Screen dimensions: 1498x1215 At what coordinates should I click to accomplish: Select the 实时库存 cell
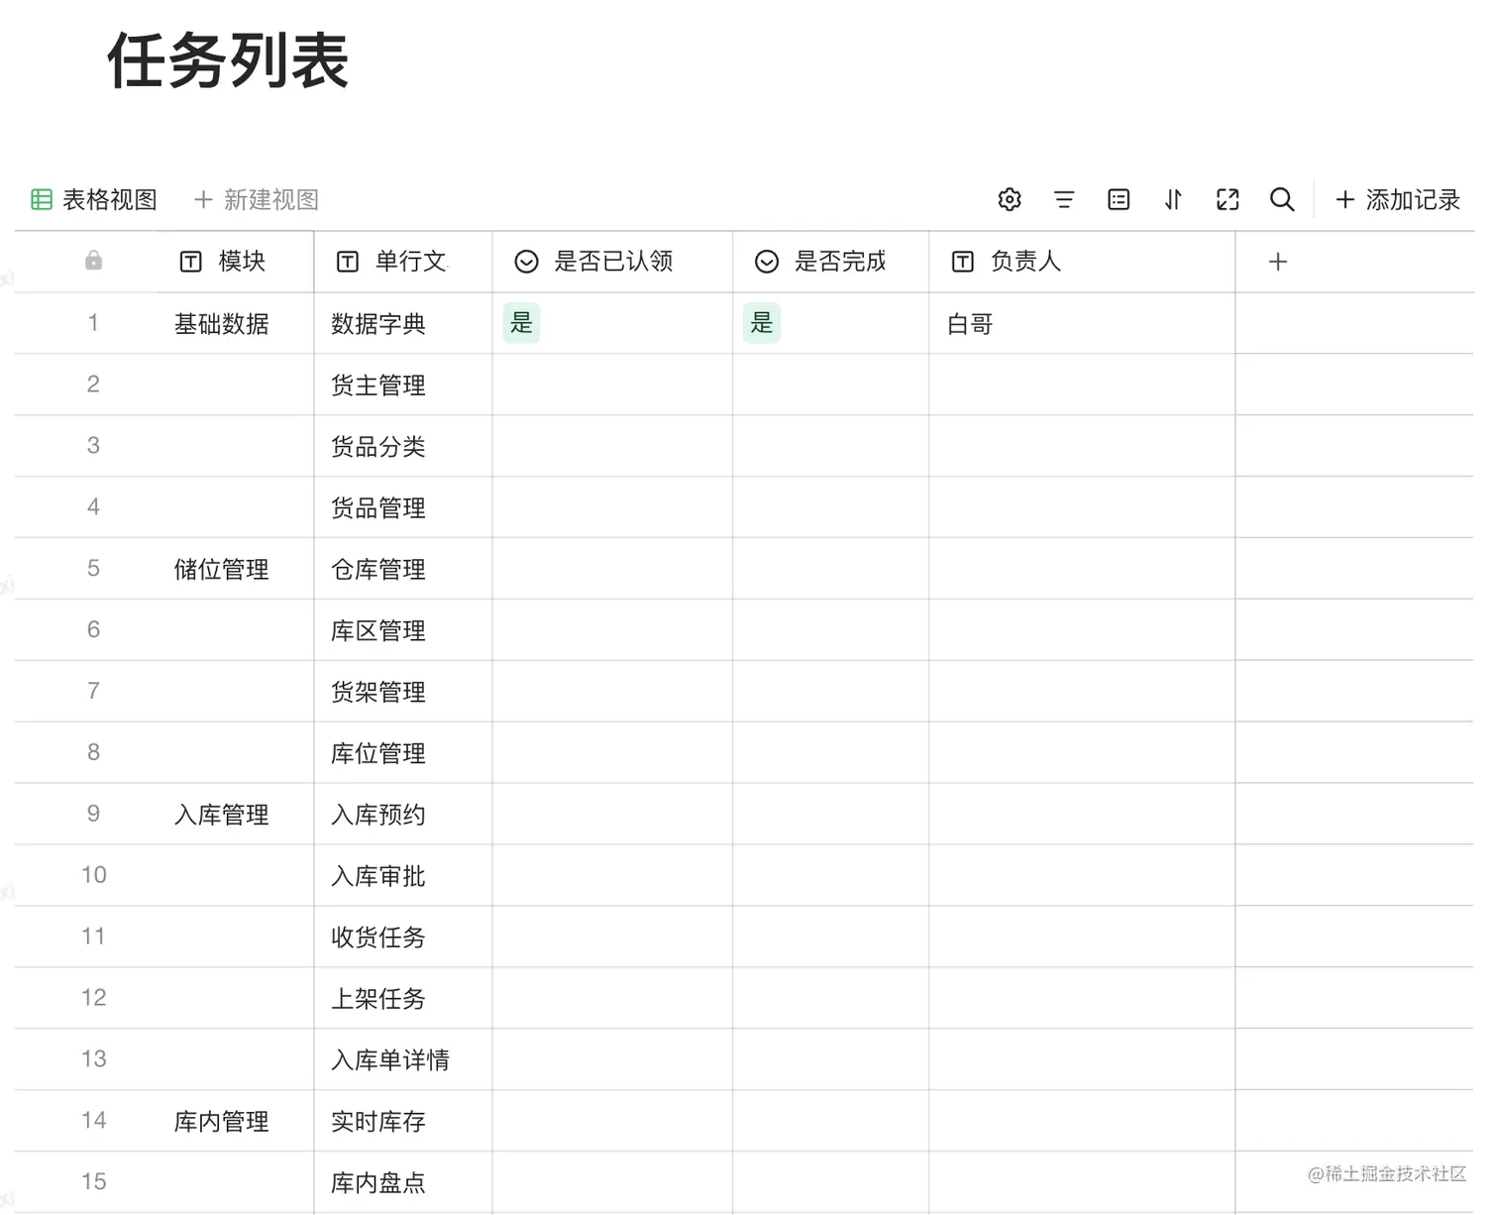pyautogui.click(x=403, y=1121)
